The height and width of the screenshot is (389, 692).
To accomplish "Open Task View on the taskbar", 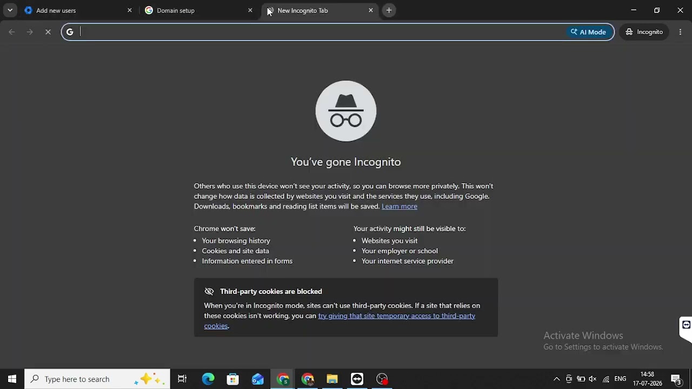I will tap(182, 379).
